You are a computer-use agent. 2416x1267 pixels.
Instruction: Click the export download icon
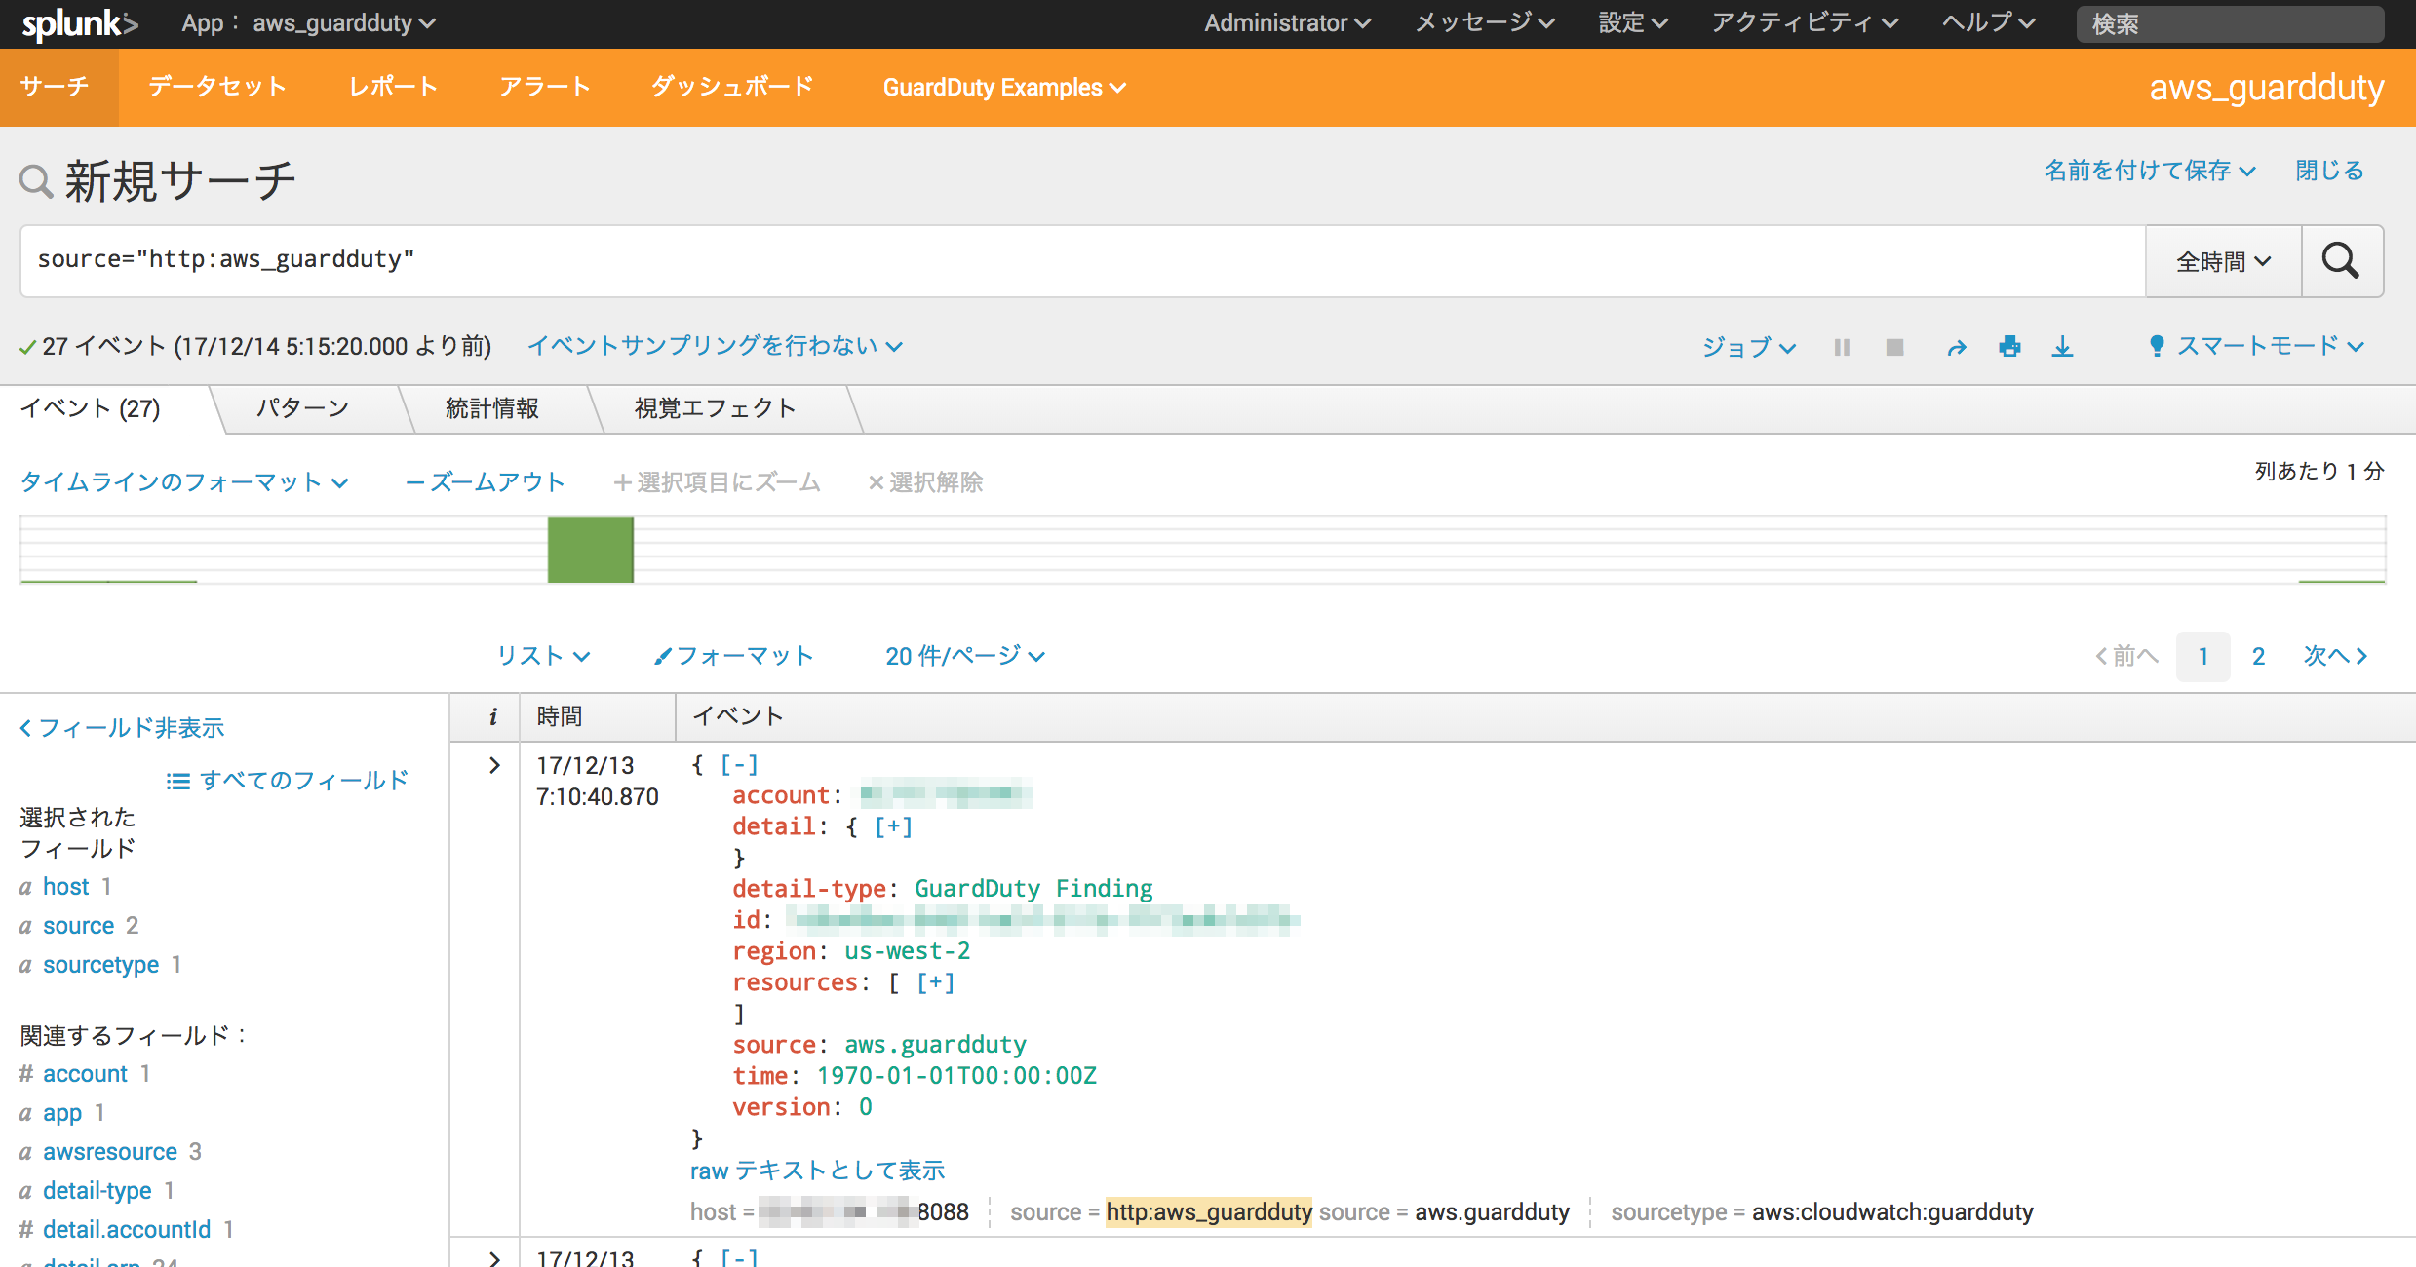tap(2062, 347)
